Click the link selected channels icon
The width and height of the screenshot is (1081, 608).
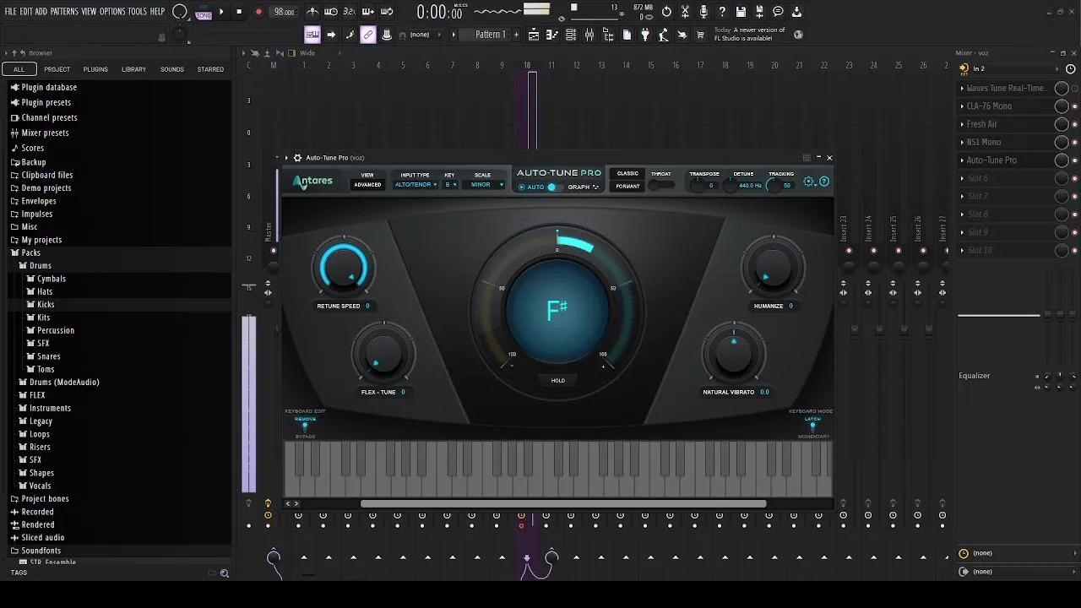coord(368,35)
